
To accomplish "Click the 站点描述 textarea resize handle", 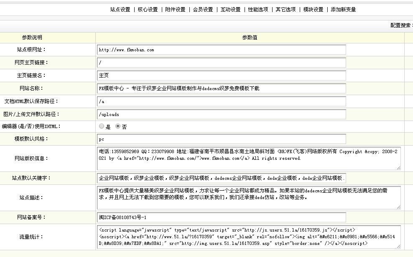I will 398,207.
